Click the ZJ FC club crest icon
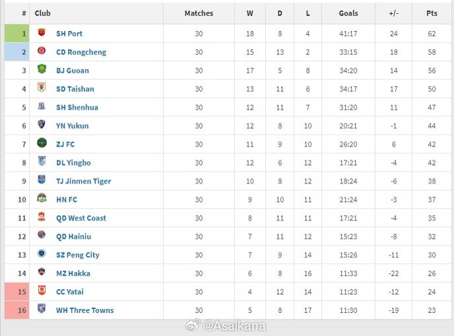Viewport: 454px width, 336px height. (42, 144)
